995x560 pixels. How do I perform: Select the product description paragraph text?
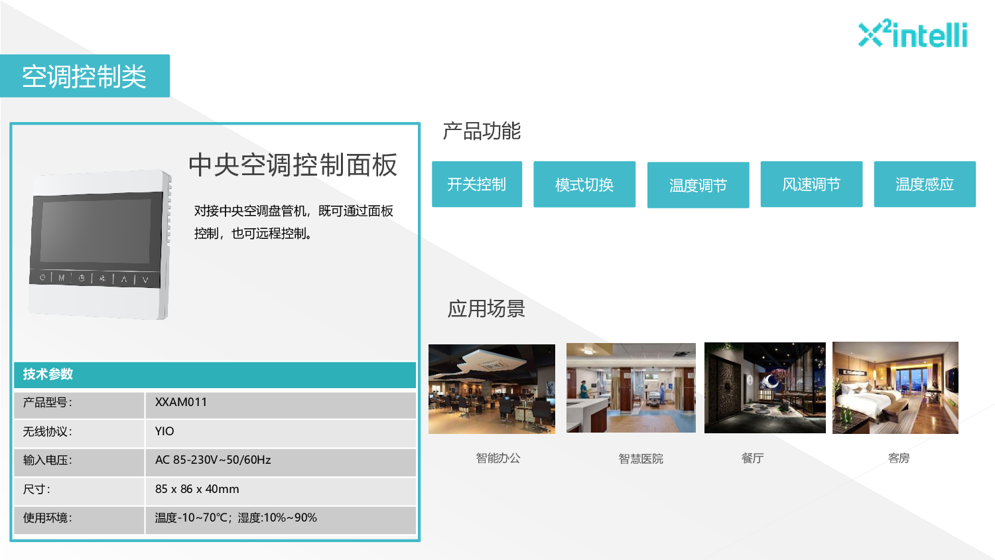(293, 222)
